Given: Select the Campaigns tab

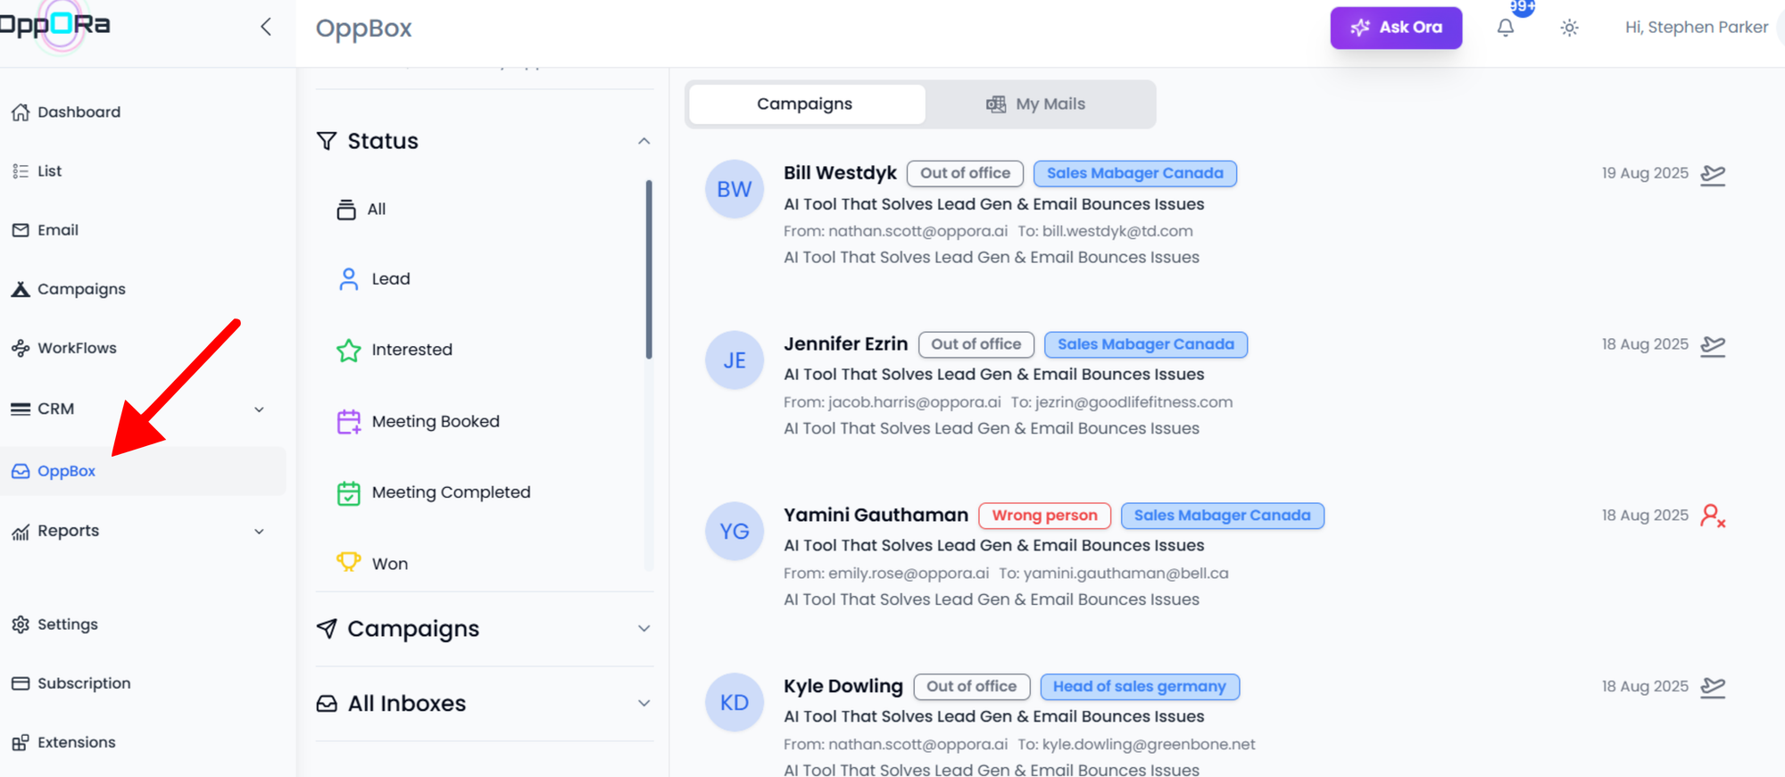Looking at the screenshot, I should point(805,104).
